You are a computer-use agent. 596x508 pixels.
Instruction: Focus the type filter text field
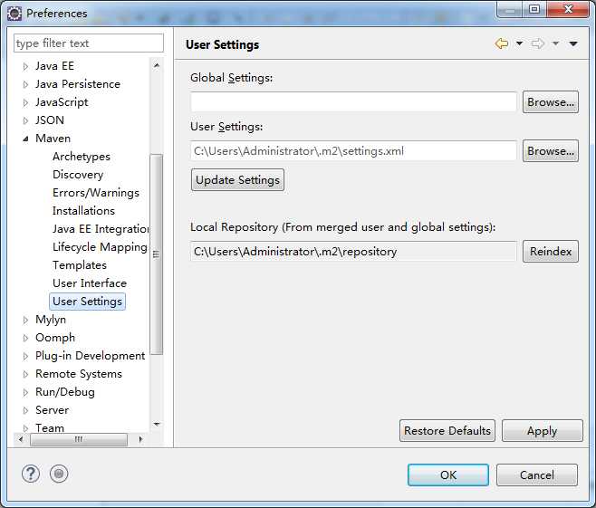[89, 43]
